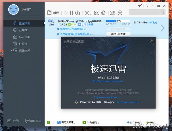Select 已完成 in sidebar

[24, 30]
